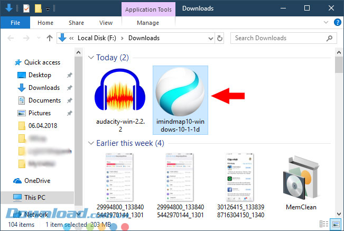Refresh the Downloads folder view
This screenshot has width=344, height=231.
click(x=220, y=38)
